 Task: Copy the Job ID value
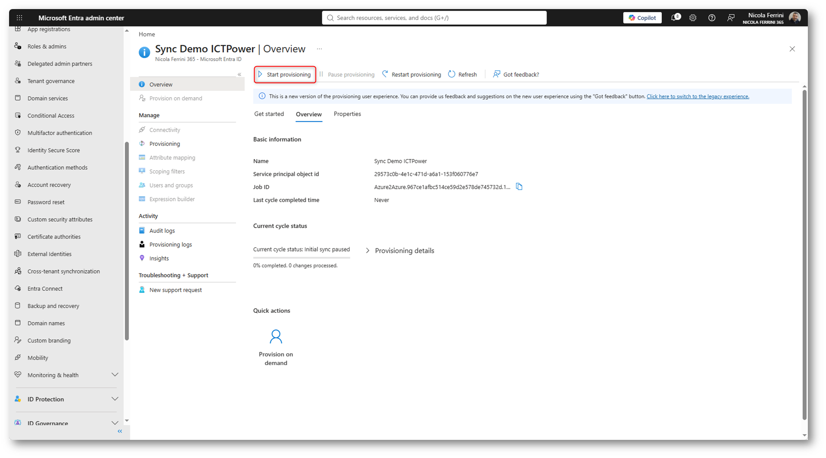(519, 187)
